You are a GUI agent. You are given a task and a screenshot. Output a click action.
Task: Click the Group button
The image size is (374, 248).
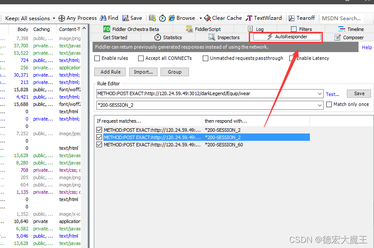click(175, 72)
